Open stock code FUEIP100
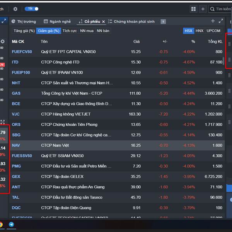The width and height of the screenshot is (232, 232). pos(21,73)
